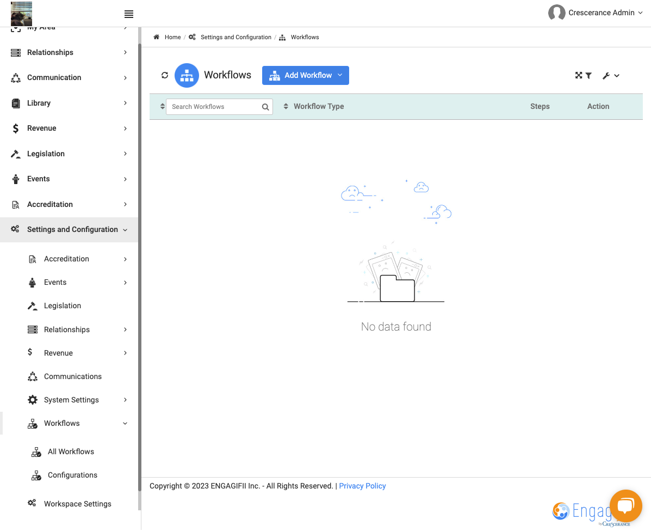Open submenu Legislation item

tap(63, 306)
